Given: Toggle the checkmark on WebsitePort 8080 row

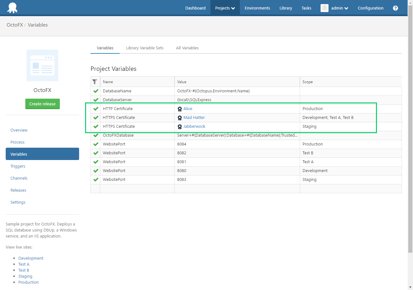Looking at the screenshot, I should (x=95, y=170).
